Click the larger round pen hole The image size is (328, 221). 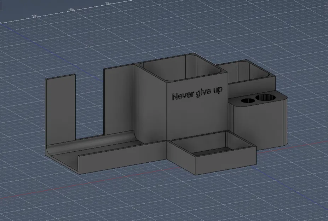[266, 98]
